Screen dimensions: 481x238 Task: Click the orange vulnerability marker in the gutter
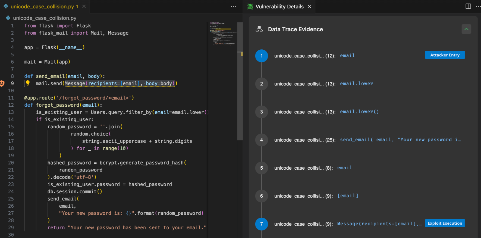coord(2,83)
